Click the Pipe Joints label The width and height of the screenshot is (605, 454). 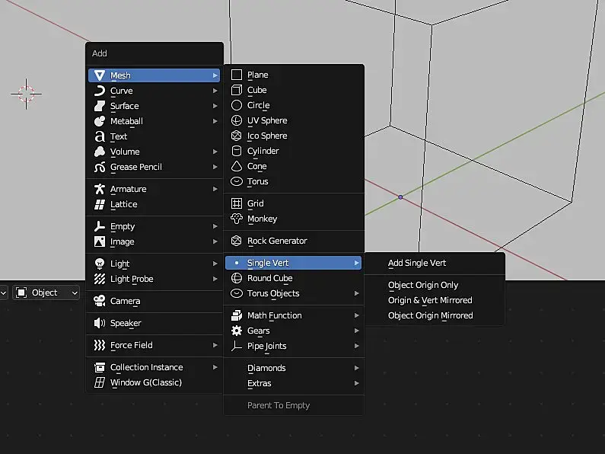click(267, 346)
